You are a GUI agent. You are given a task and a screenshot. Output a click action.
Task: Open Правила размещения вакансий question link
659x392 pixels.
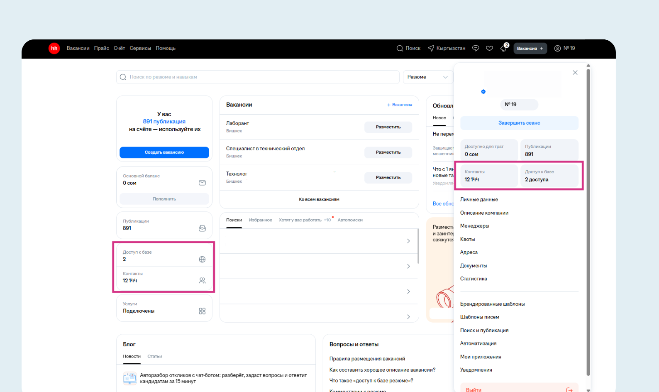click(367, 359)
